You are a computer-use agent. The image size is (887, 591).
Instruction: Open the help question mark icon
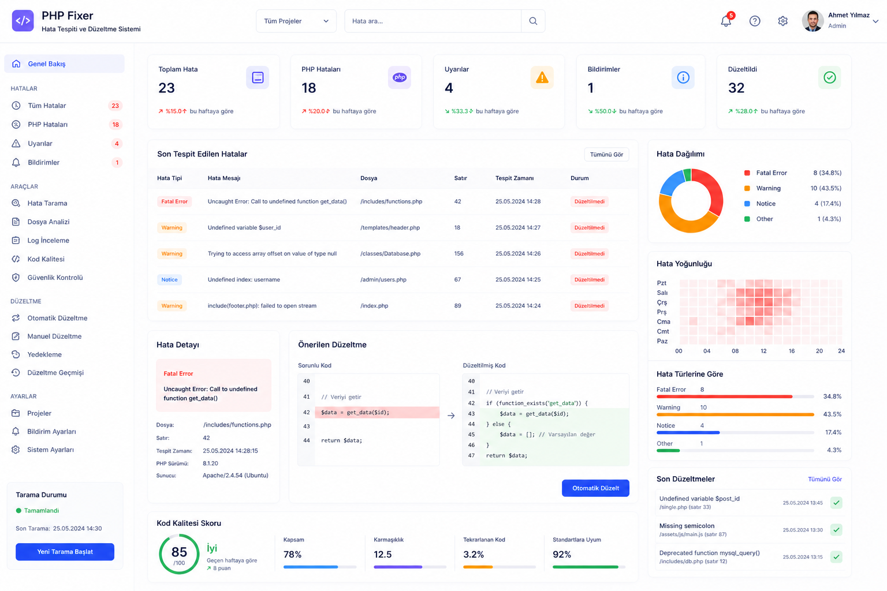pos(755,21)
